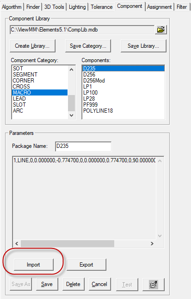Click the library path text field
This screenshot has height=299, width=191.
[82, 30]
